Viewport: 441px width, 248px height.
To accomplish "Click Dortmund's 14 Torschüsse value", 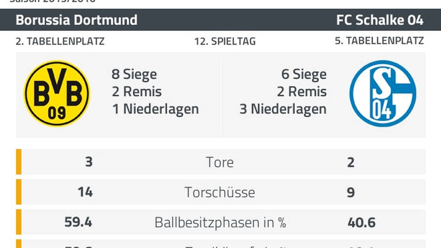I will coord(85,192).
